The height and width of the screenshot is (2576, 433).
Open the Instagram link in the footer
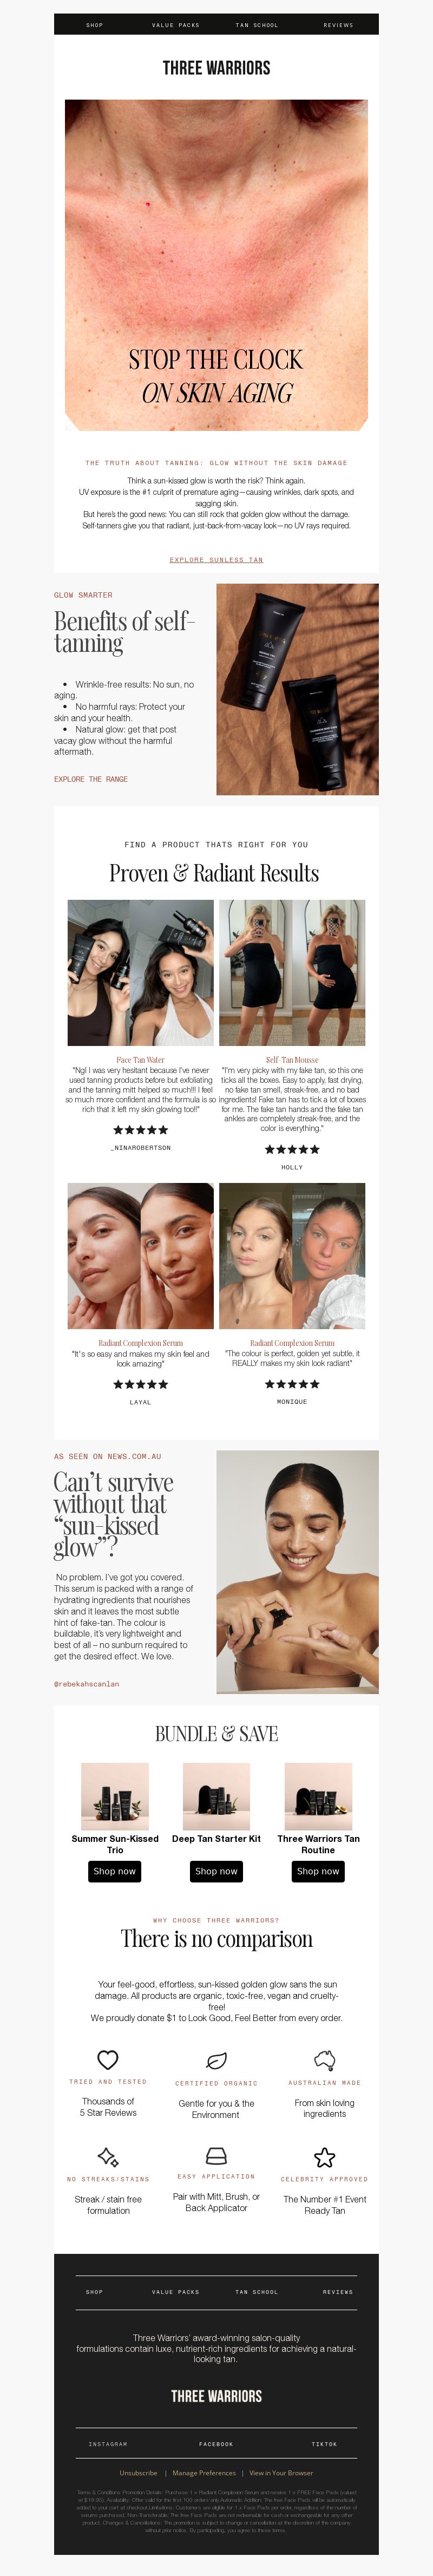coord(108,2443)
